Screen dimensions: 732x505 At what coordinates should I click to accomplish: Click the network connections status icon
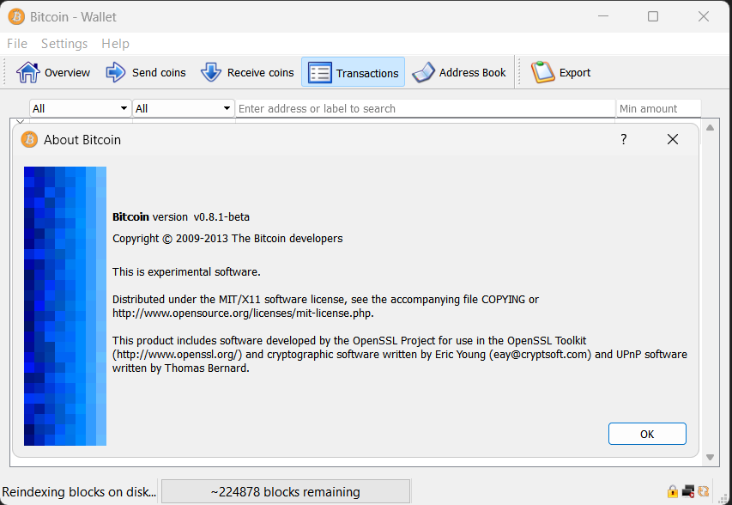[x=687, y=491]
